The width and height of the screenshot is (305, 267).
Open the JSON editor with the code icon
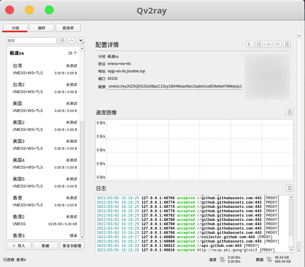[x=268, y=44]
